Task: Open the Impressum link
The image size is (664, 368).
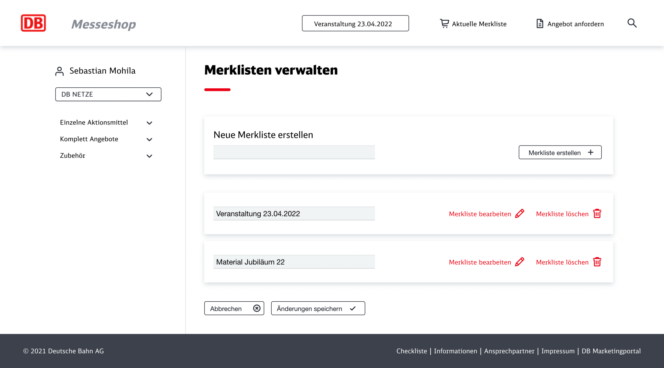Action: click(558, 351)
